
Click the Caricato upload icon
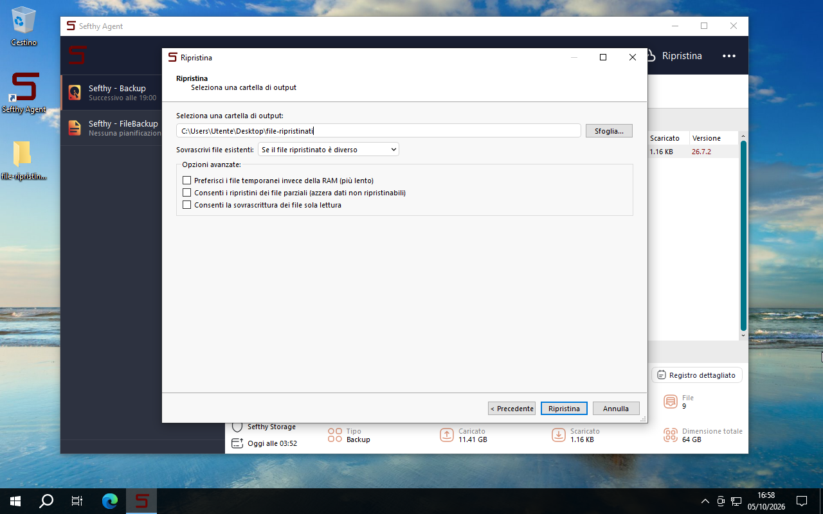point(447,435)
